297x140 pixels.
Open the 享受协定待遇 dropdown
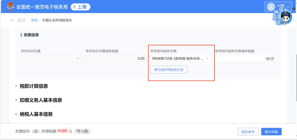click(51, 58)
